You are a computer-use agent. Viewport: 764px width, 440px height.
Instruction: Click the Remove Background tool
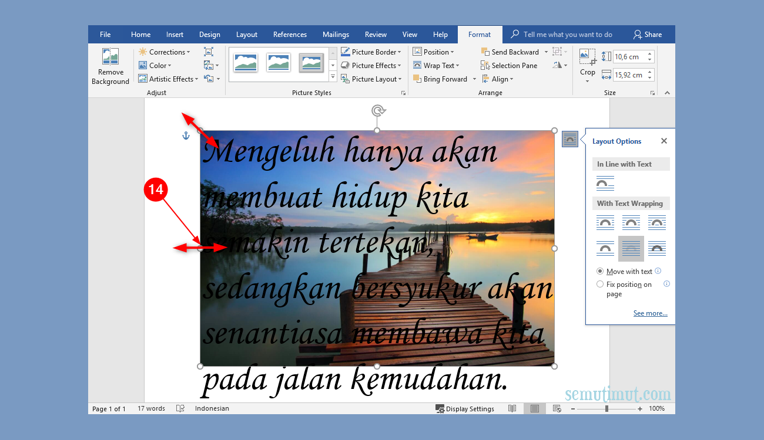(110, 66)
